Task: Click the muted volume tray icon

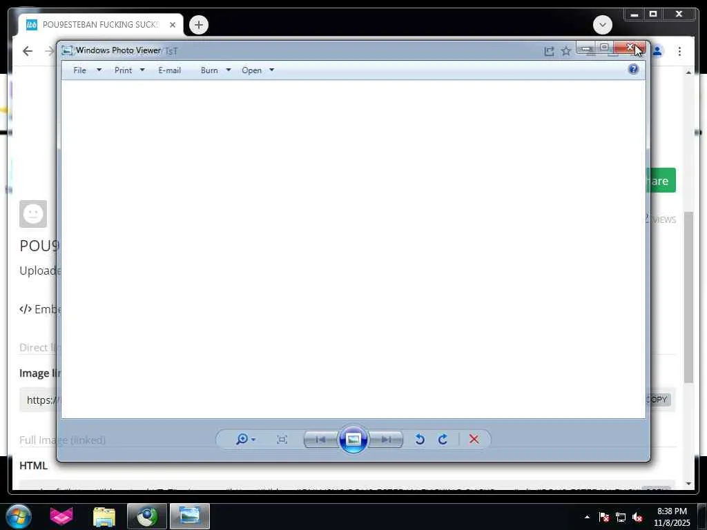Action: point(637,517)
